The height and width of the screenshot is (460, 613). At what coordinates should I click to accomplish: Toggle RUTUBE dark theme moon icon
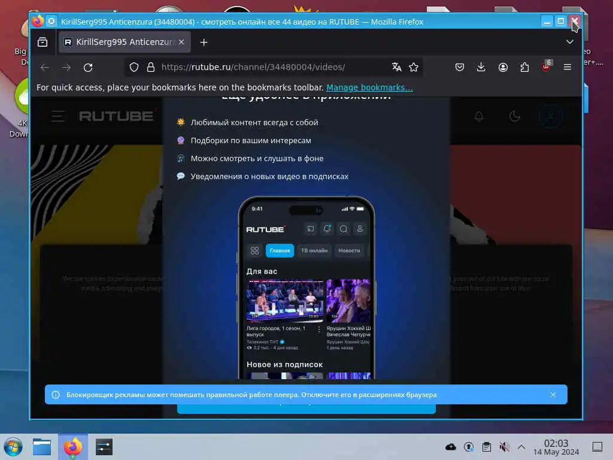coord(514,116)
